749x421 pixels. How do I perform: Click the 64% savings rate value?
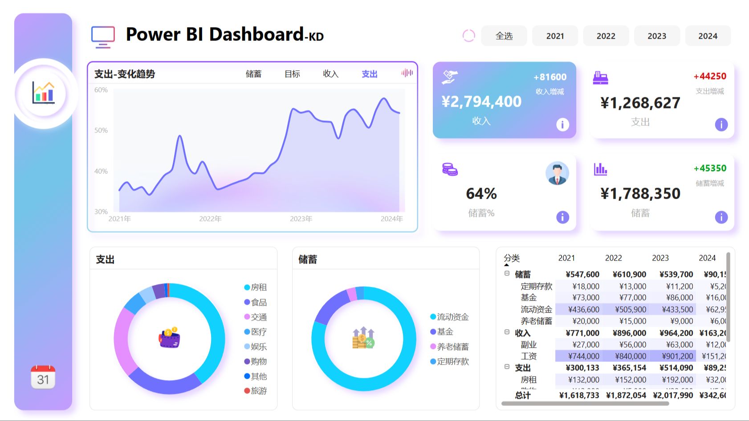(481, 194)
